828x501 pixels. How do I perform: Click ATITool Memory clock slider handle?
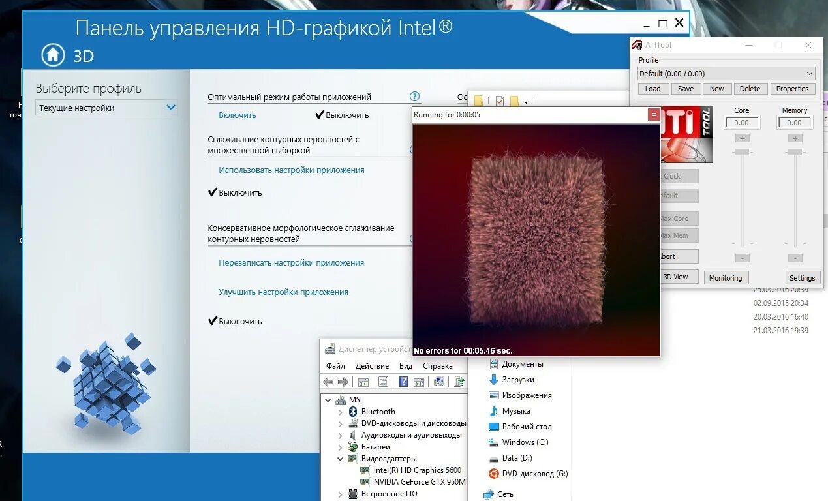(795, 152)
